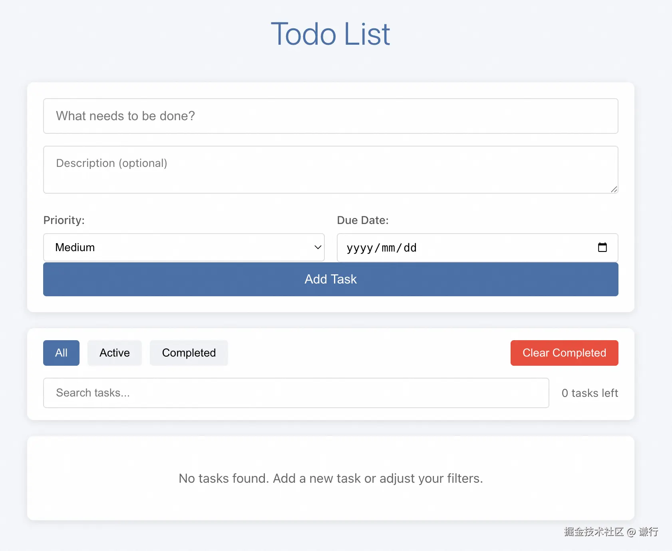672x551 pixels.
Task: Focus the "What needs to be done?" field
Action: 330,116
